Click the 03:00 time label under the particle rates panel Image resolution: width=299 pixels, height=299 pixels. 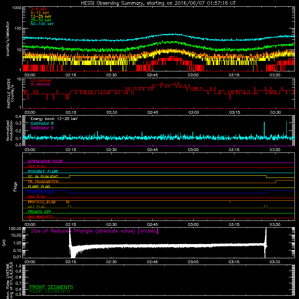click(x=194, y=112)
